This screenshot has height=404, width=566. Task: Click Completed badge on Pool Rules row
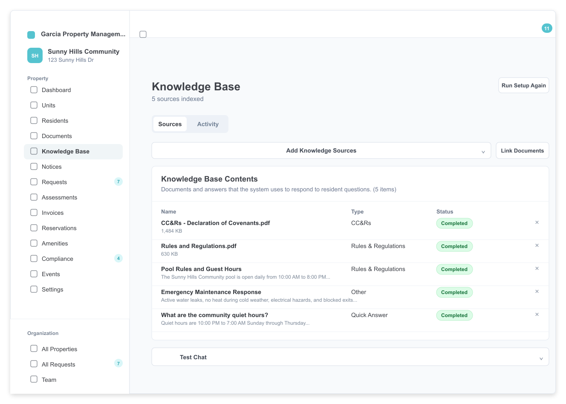point(454,269)
